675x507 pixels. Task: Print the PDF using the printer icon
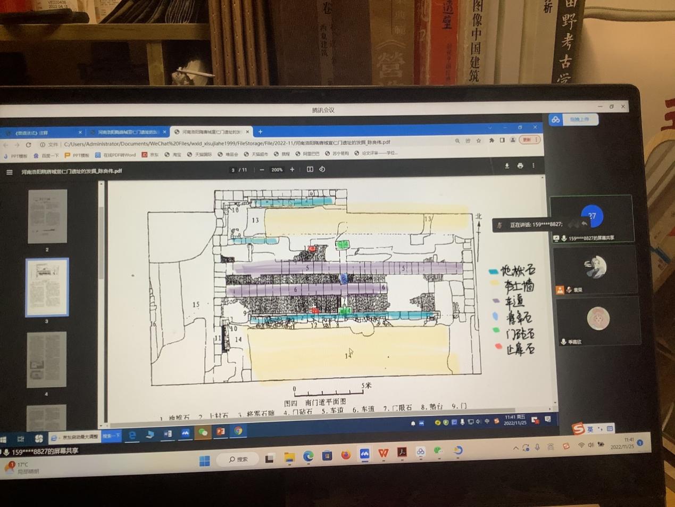tap(520, 166)
